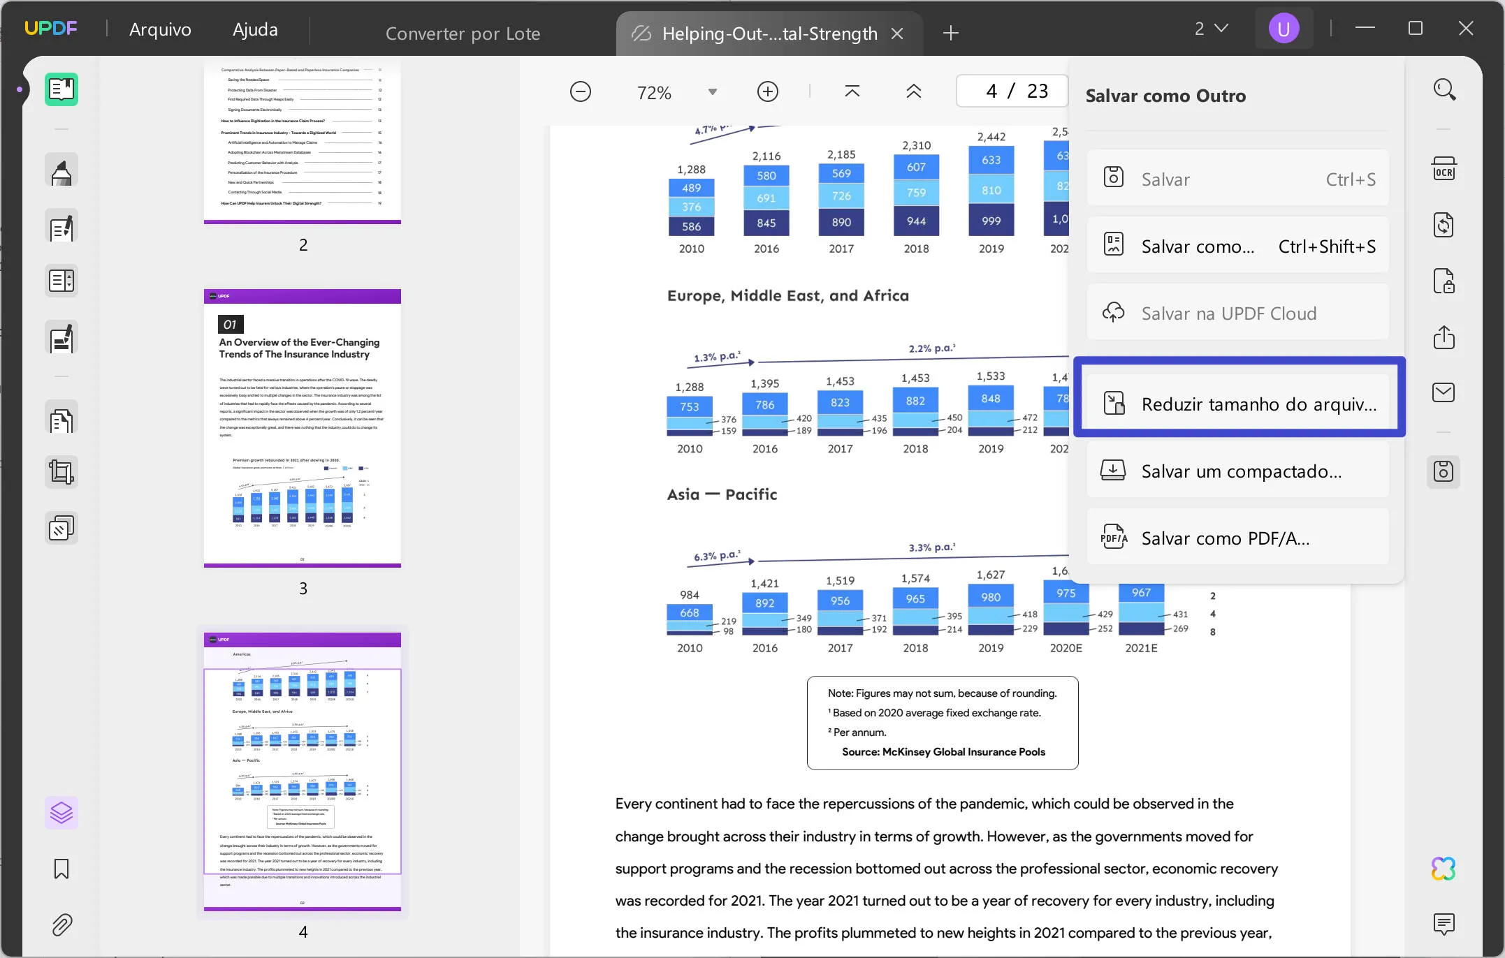Open the Arquivo menu
The image size is (1505, 958).
(160, 29)
